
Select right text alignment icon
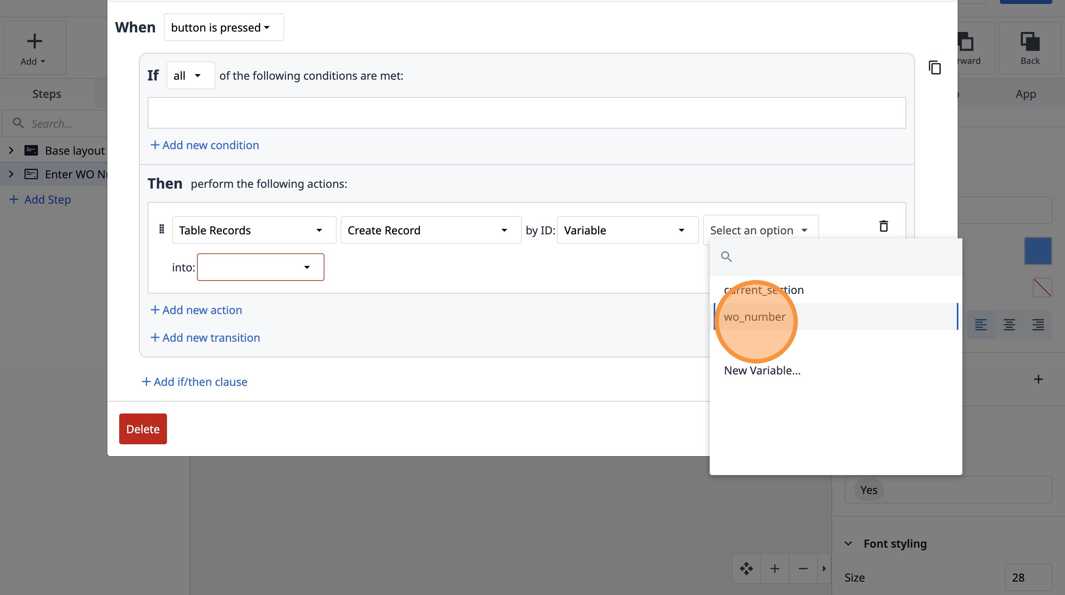pyautogui.click(x=1038, y=325)
